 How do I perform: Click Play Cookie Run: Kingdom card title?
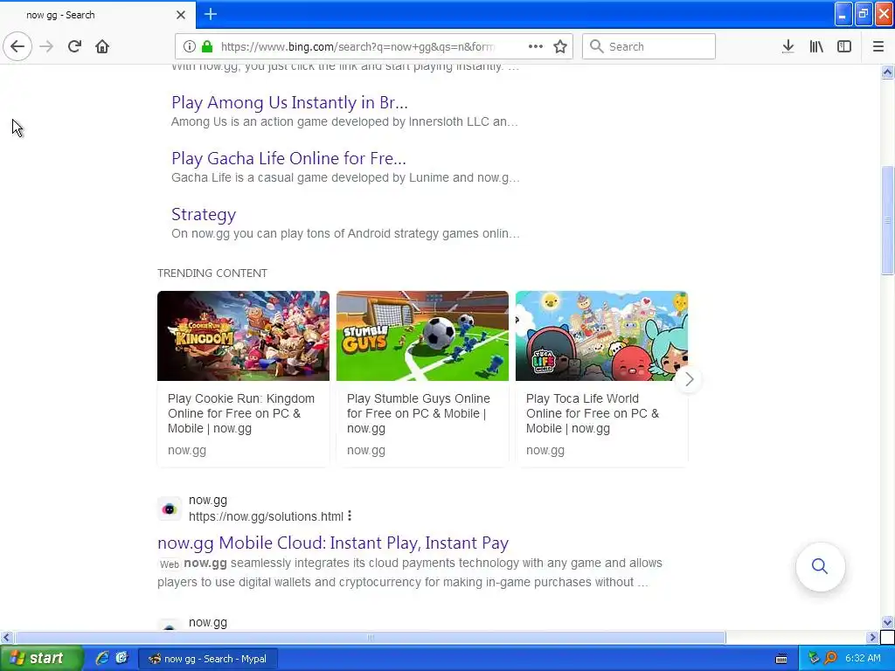point(241,413)
